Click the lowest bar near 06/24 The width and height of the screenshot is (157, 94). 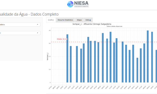coord(137,70)
